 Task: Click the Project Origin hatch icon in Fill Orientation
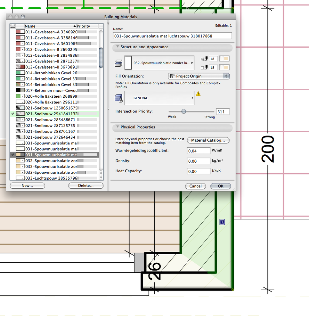tap(173, 76)
